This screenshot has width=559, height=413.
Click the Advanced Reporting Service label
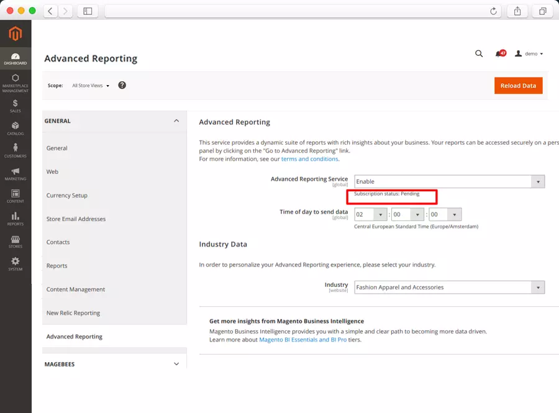[x=309, y=179]
